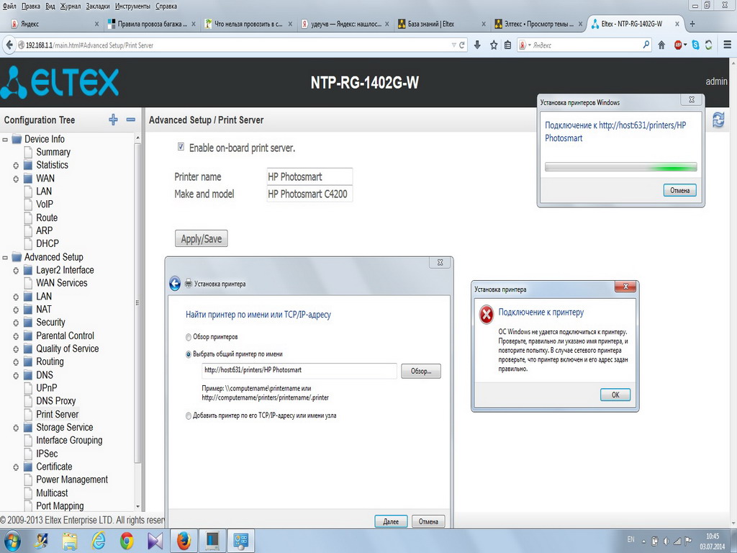The image size is (737, 553).
Task: Go back in the printer setup wizard
Action: pyautogui.click(x=175, y=284)
